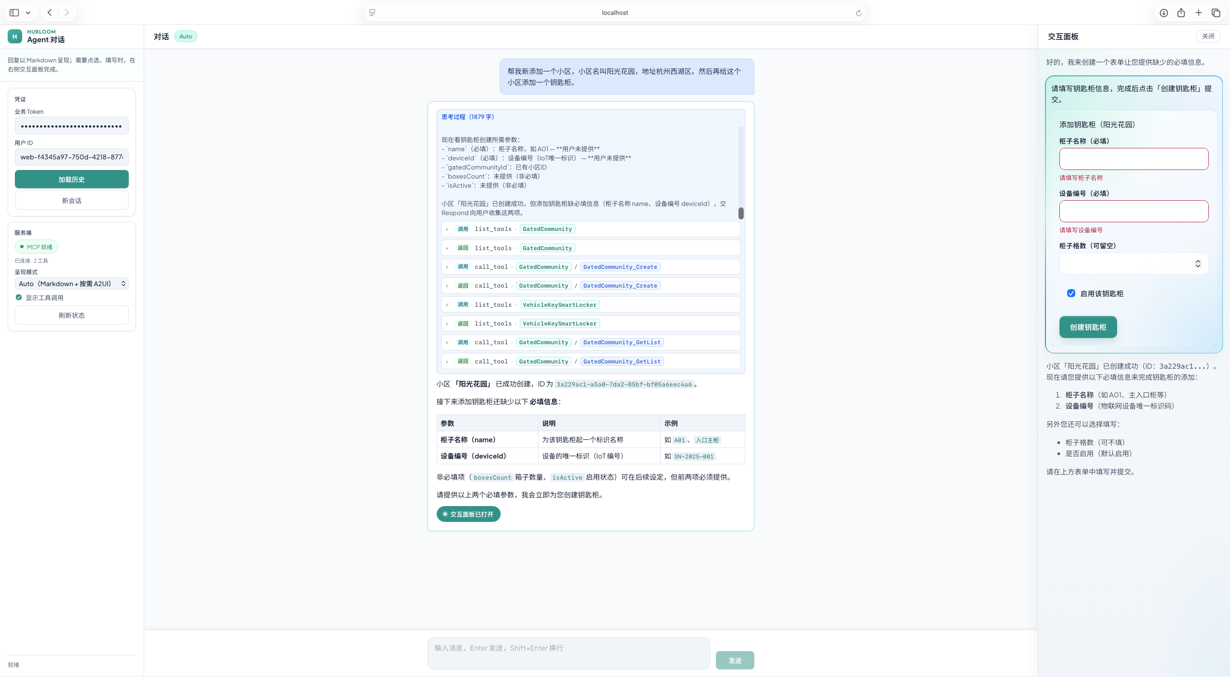Focus the localhost address bar
The image size is (1230, 677).
coord(615,13)
